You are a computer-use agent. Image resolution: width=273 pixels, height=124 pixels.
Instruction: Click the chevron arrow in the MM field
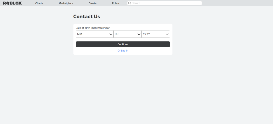(111, 34)
